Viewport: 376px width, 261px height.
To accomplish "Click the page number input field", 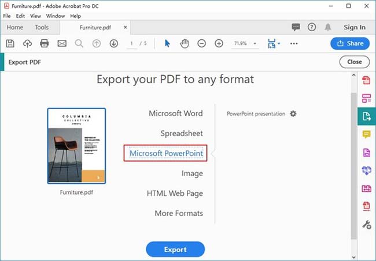I will 131,43.
